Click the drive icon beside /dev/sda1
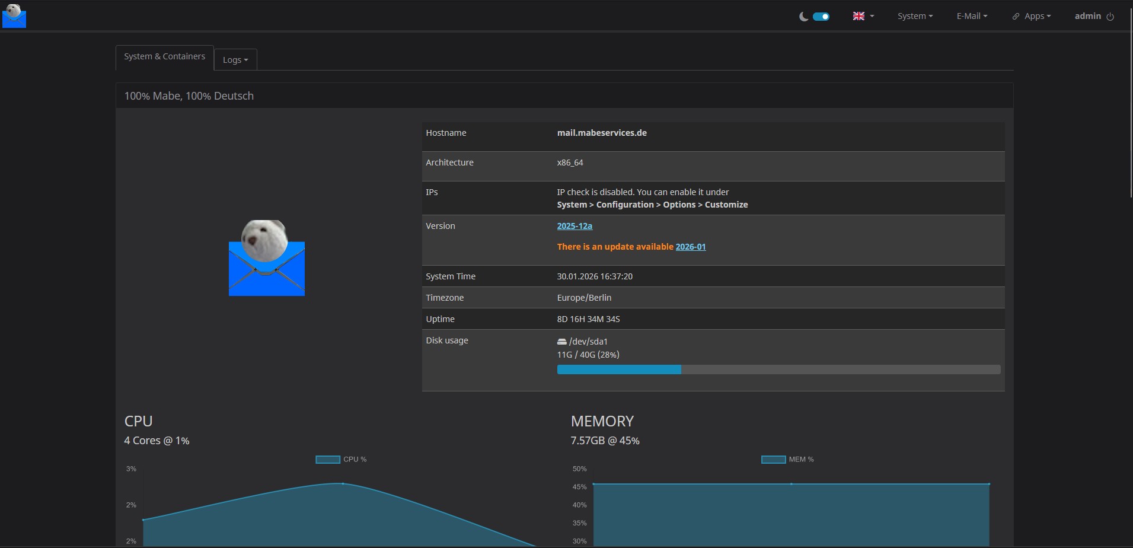Screen dimensions: 1133x548 tap(561, 342)
